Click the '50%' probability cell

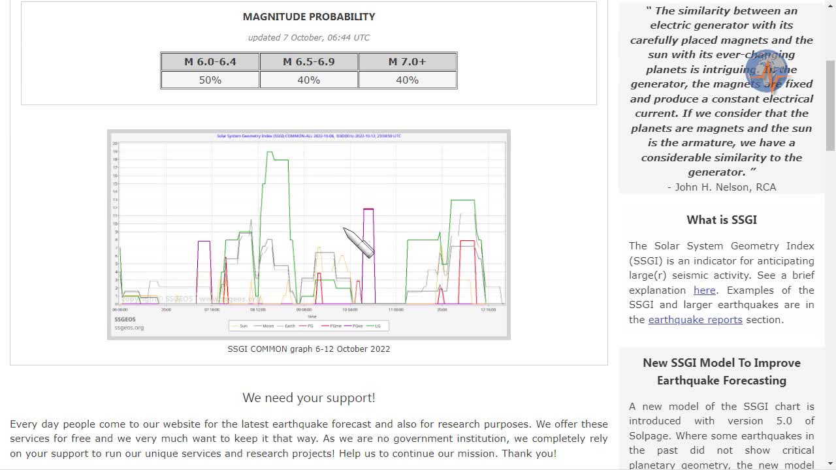pyautogui.click(x=210, y=80)
